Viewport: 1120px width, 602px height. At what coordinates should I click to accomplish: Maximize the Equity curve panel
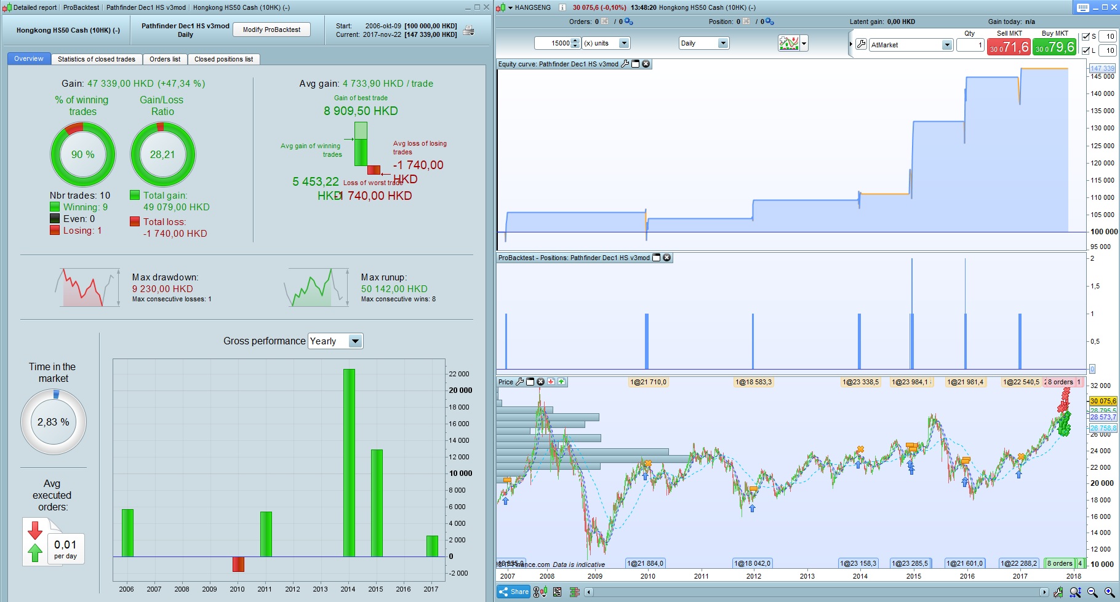point(636,64)
